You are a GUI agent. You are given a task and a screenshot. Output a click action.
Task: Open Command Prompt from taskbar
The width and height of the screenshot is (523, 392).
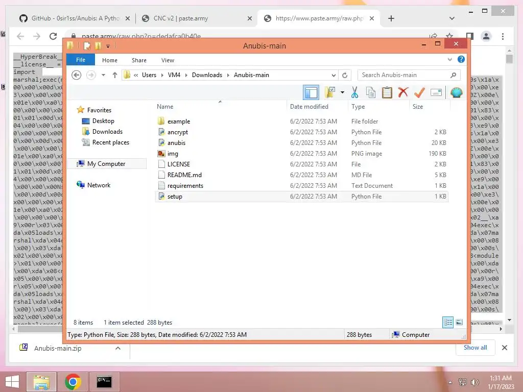104,382
